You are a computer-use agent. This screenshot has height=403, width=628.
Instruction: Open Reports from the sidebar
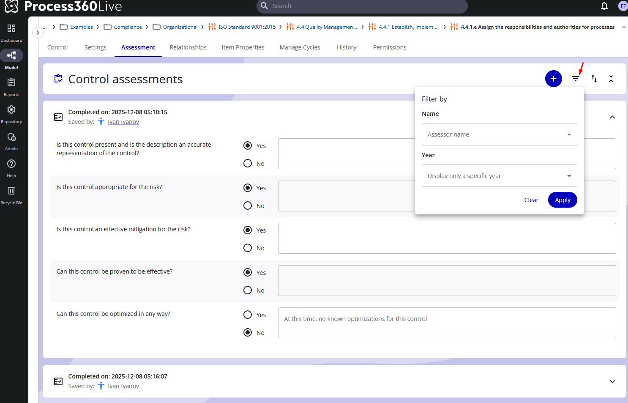11,82
